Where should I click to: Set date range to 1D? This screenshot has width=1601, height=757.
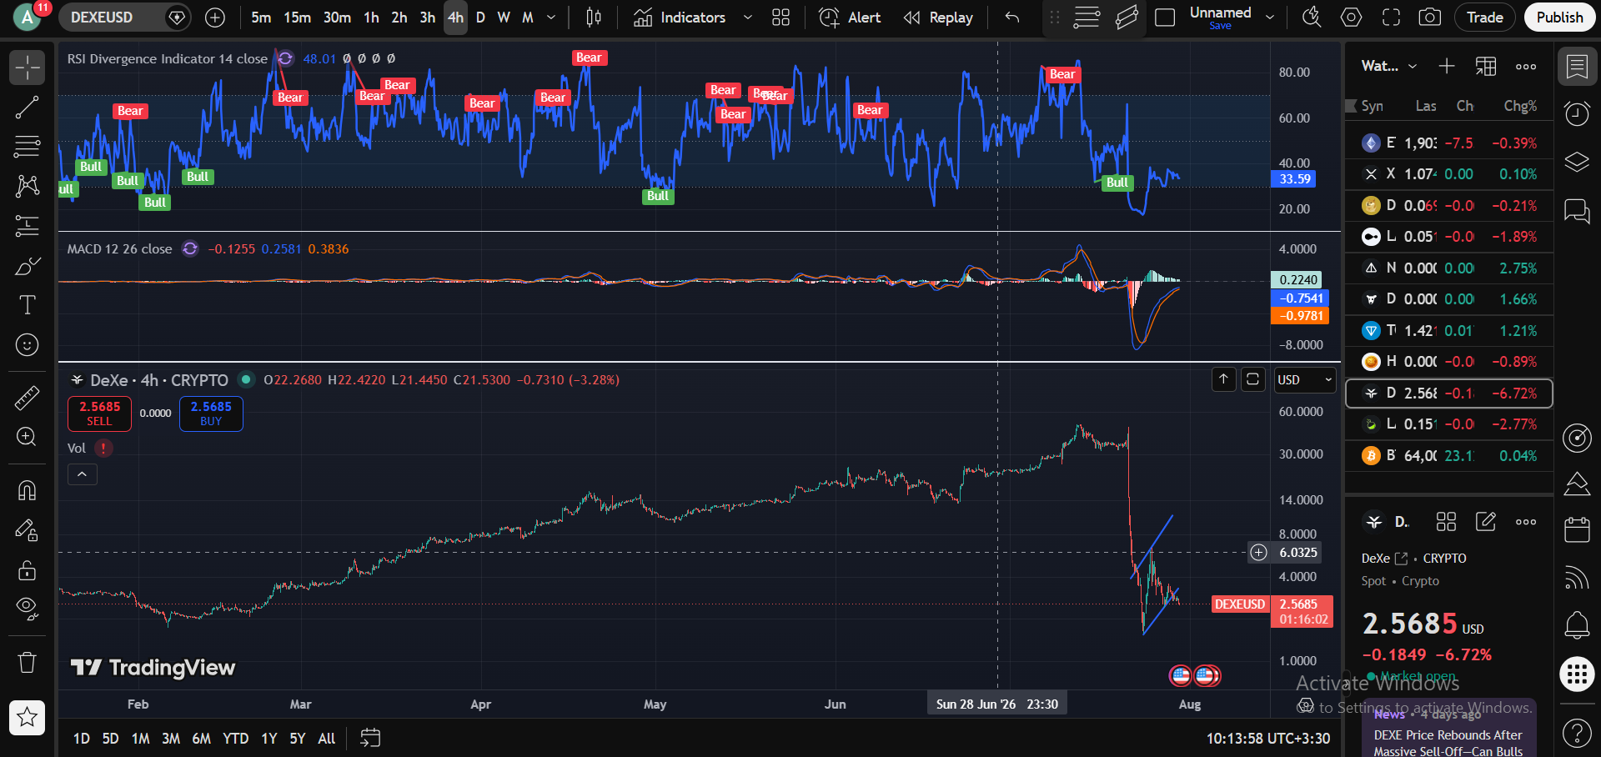[81, 738]
